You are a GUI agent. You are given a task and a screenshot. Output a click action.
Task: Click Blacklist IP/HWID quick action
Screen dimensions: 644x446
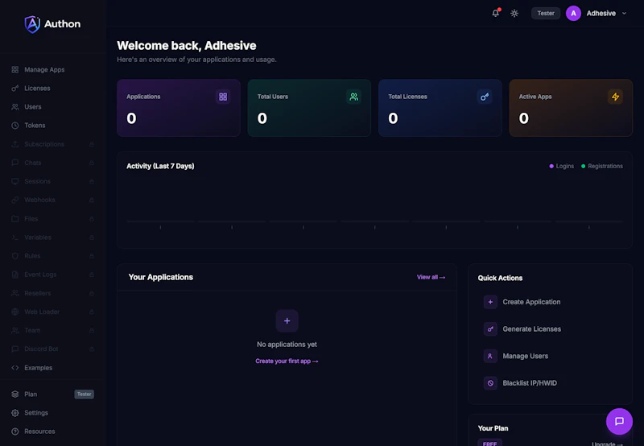tap(551, 383)
